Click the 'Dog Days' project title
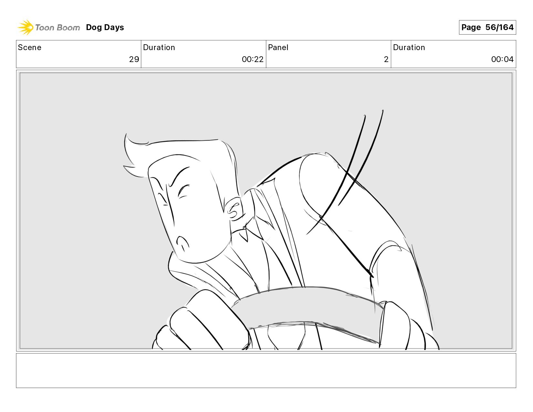 pos(105,27)
